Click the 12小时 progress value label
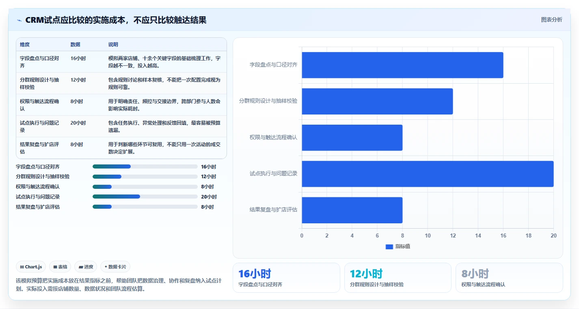Viewport: 579px width, 309px height. pos(209,177)
